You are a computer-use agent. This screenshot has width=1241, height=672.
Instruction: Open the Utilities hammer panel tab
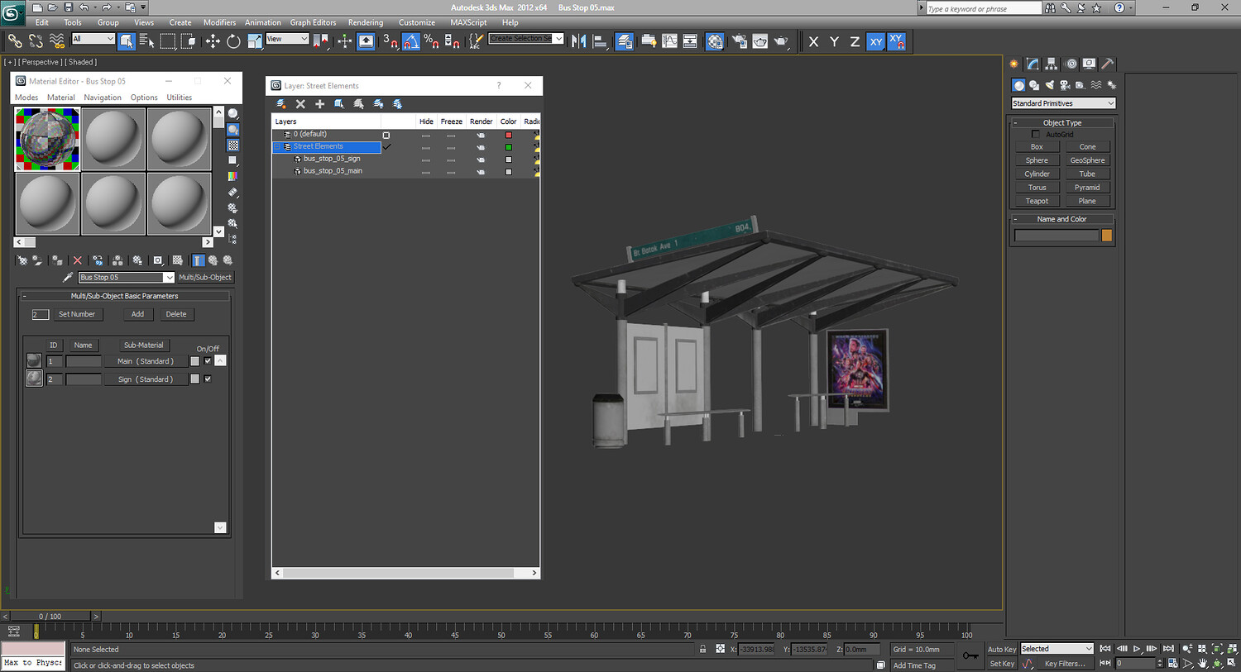point(1108,64)
